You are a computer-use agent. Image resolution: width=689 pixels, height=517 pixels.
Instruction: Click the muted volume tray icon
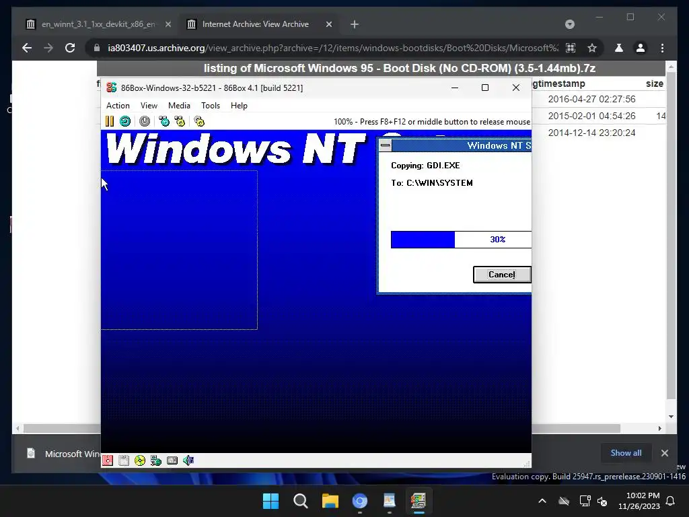(x=602, y=501)
